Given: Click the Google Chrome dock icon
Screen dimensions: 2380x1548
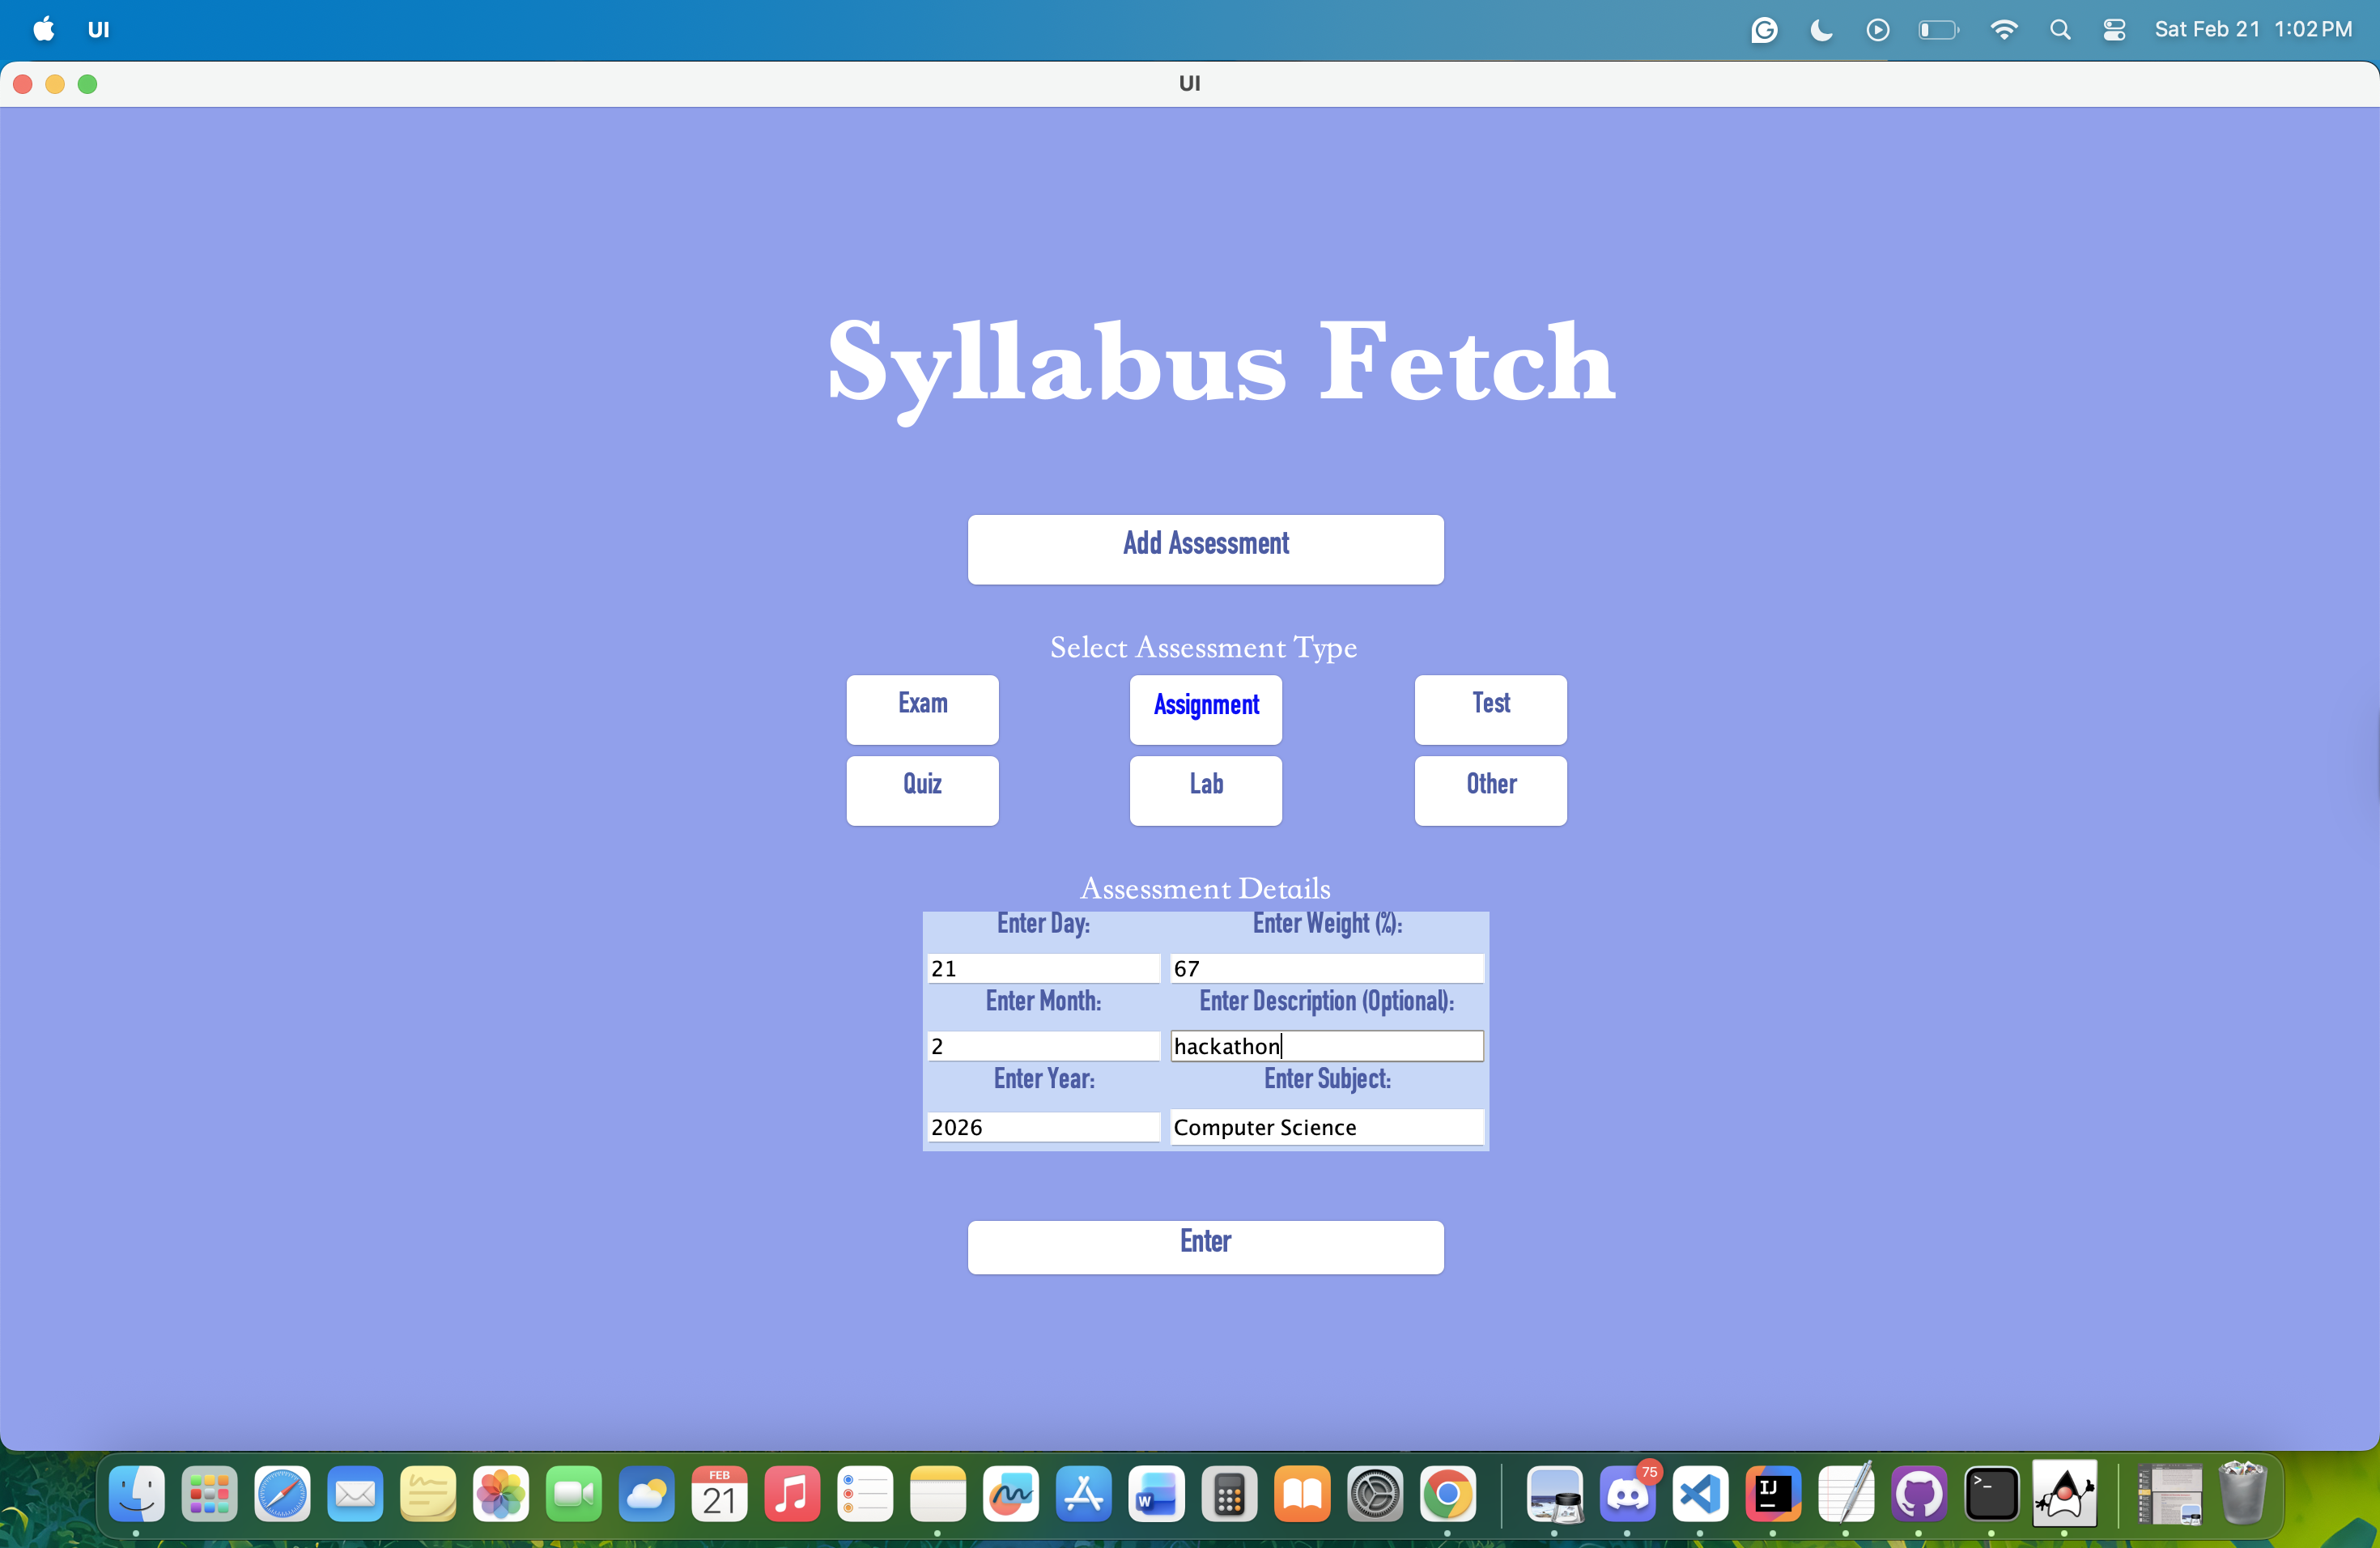Looking at the screenshot, I should coord(1447,1495).
